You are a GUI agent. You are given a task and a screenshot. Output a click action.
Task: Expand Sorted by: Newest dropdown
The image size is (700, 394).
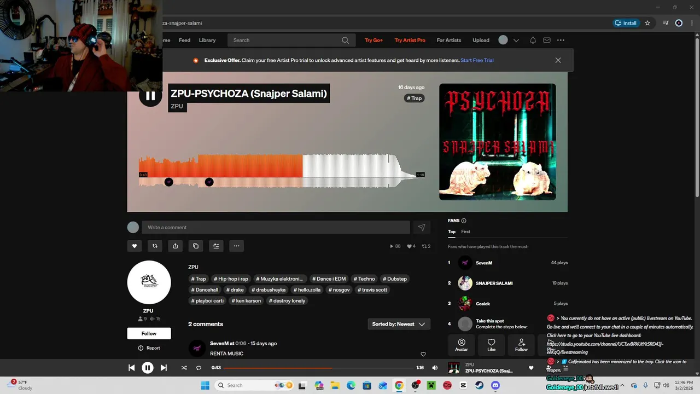399,324
